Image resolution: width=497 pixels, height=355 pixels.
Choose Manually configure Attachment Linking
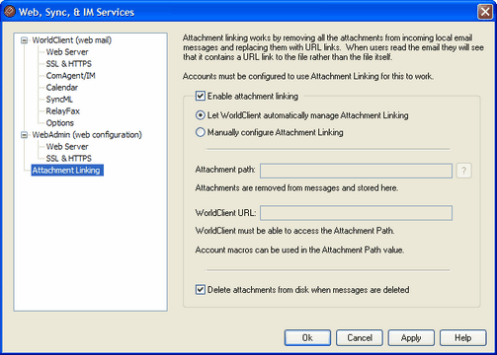tap(201, 132)
